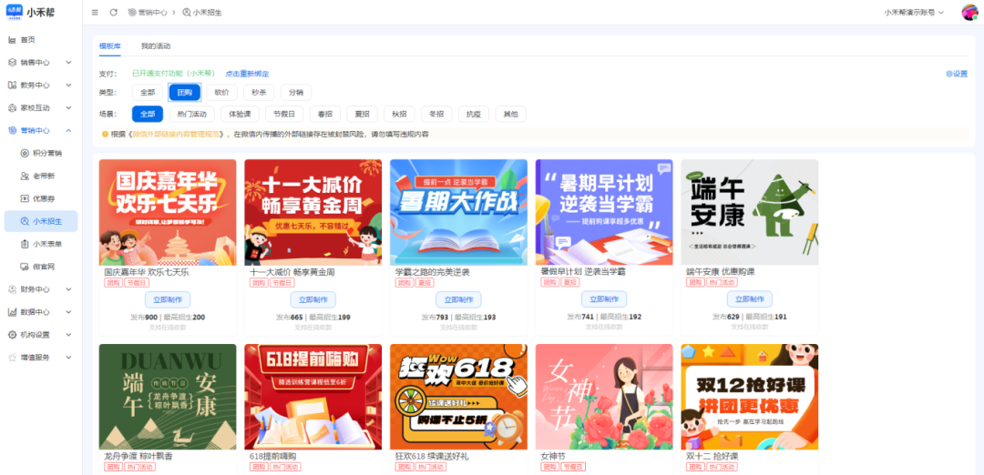The width and height of the screenshot is (984, 475).
Task: Expand 教务中心 chevron
Action: 68,86
